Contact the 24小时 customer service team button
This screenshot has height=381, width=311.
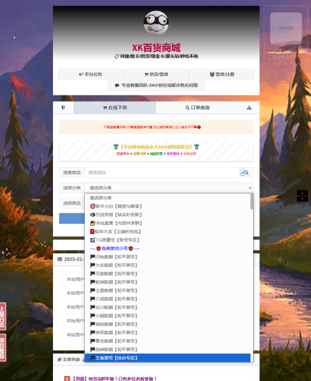(x=156, y=85)
